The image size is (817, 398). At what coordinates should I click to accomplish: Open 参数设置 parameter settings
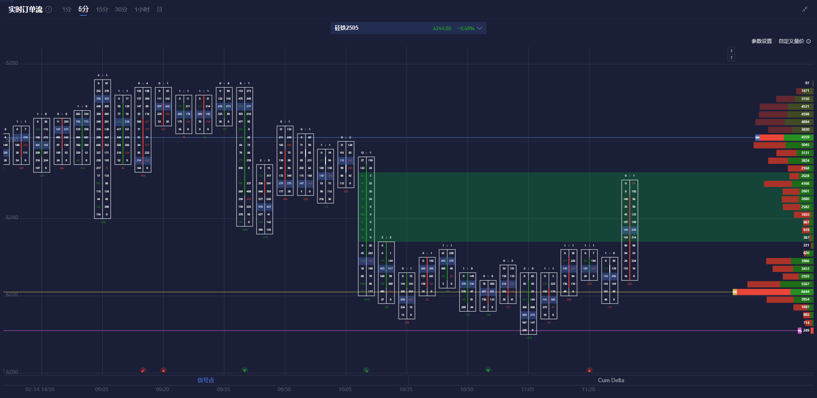[761, 41]
